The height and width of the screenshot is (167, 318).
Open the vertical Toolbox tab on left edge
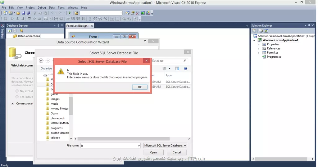pyautogui.click(x=2, y=31)
